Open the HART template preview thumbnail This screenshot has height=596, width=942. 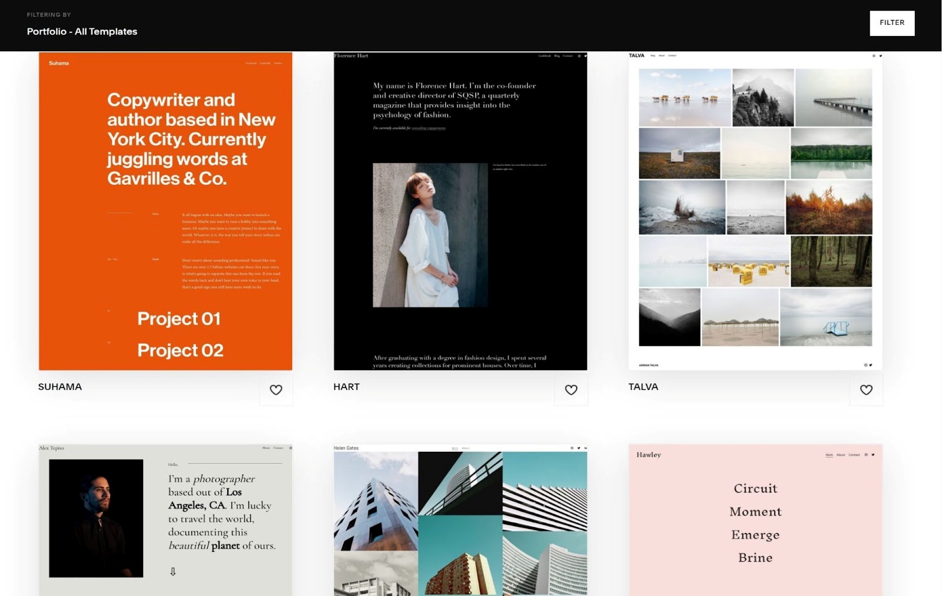pyautogui.click(x=460, y=211)
